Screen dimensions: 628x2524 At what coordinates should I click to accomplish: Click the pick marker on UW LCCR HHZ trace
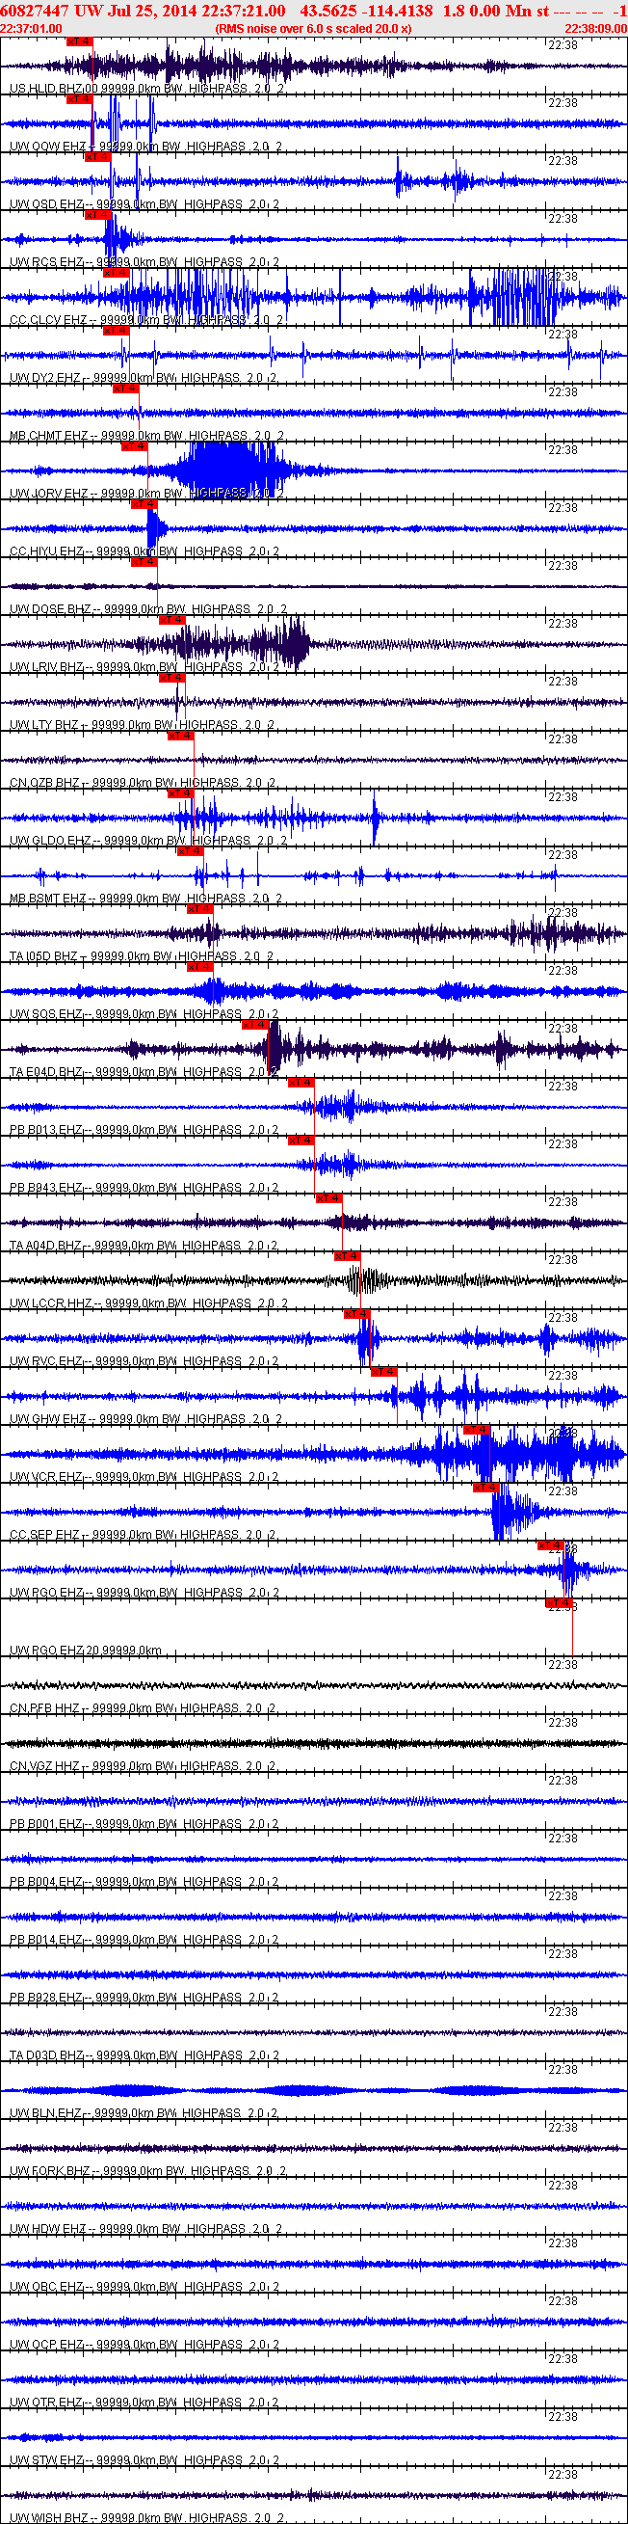(x=348, y=1255)
